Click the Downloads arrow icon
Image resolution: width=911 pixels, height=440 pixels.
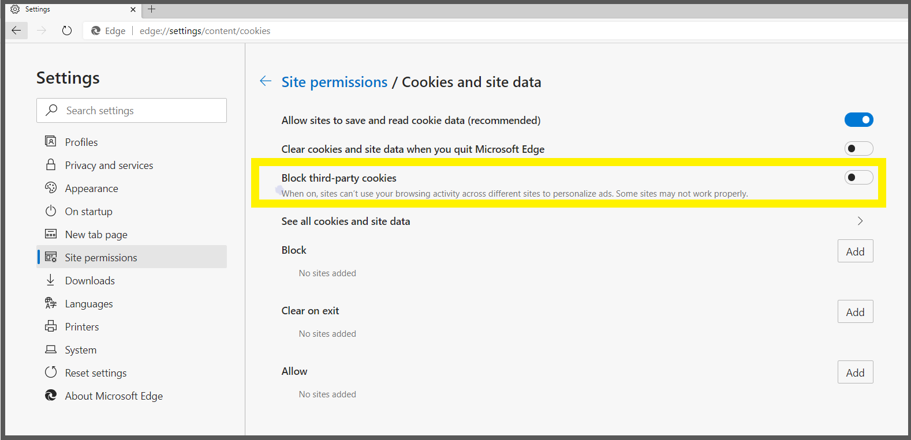51,280
